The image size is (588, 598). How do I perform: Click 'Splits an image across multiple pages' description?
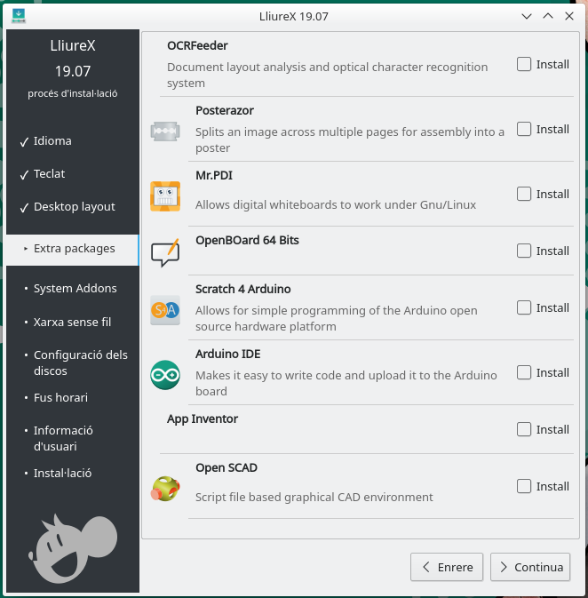350,140
